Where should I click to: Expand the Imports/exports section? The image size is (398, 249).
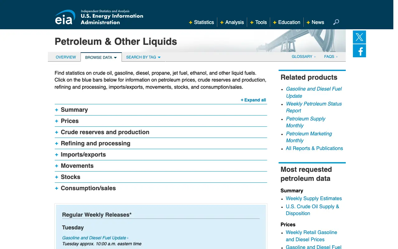pos(161,155)
